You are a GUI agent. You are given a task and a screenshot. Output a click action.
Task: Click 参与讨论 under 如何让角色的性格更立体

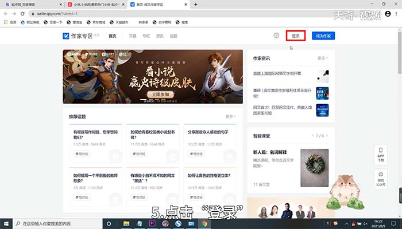(196, 198)
